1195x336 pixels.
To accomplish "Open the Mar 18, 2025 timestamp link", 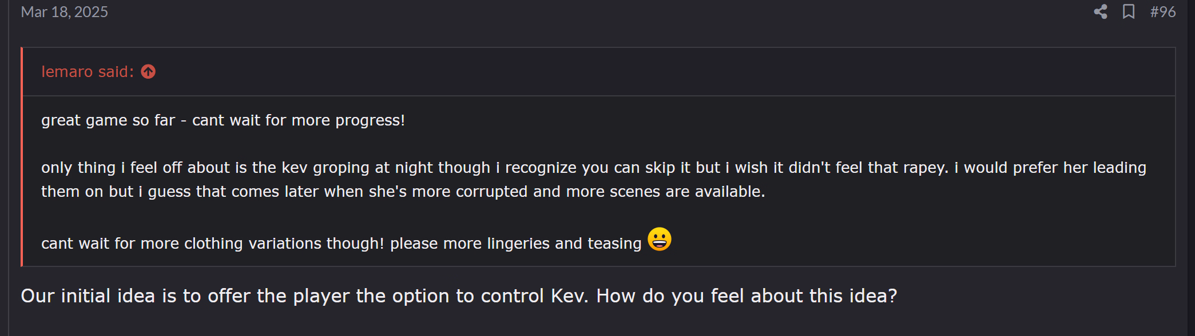I will coord(64,12).
